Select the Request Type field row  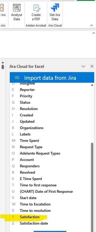click(x=50, y=147)
